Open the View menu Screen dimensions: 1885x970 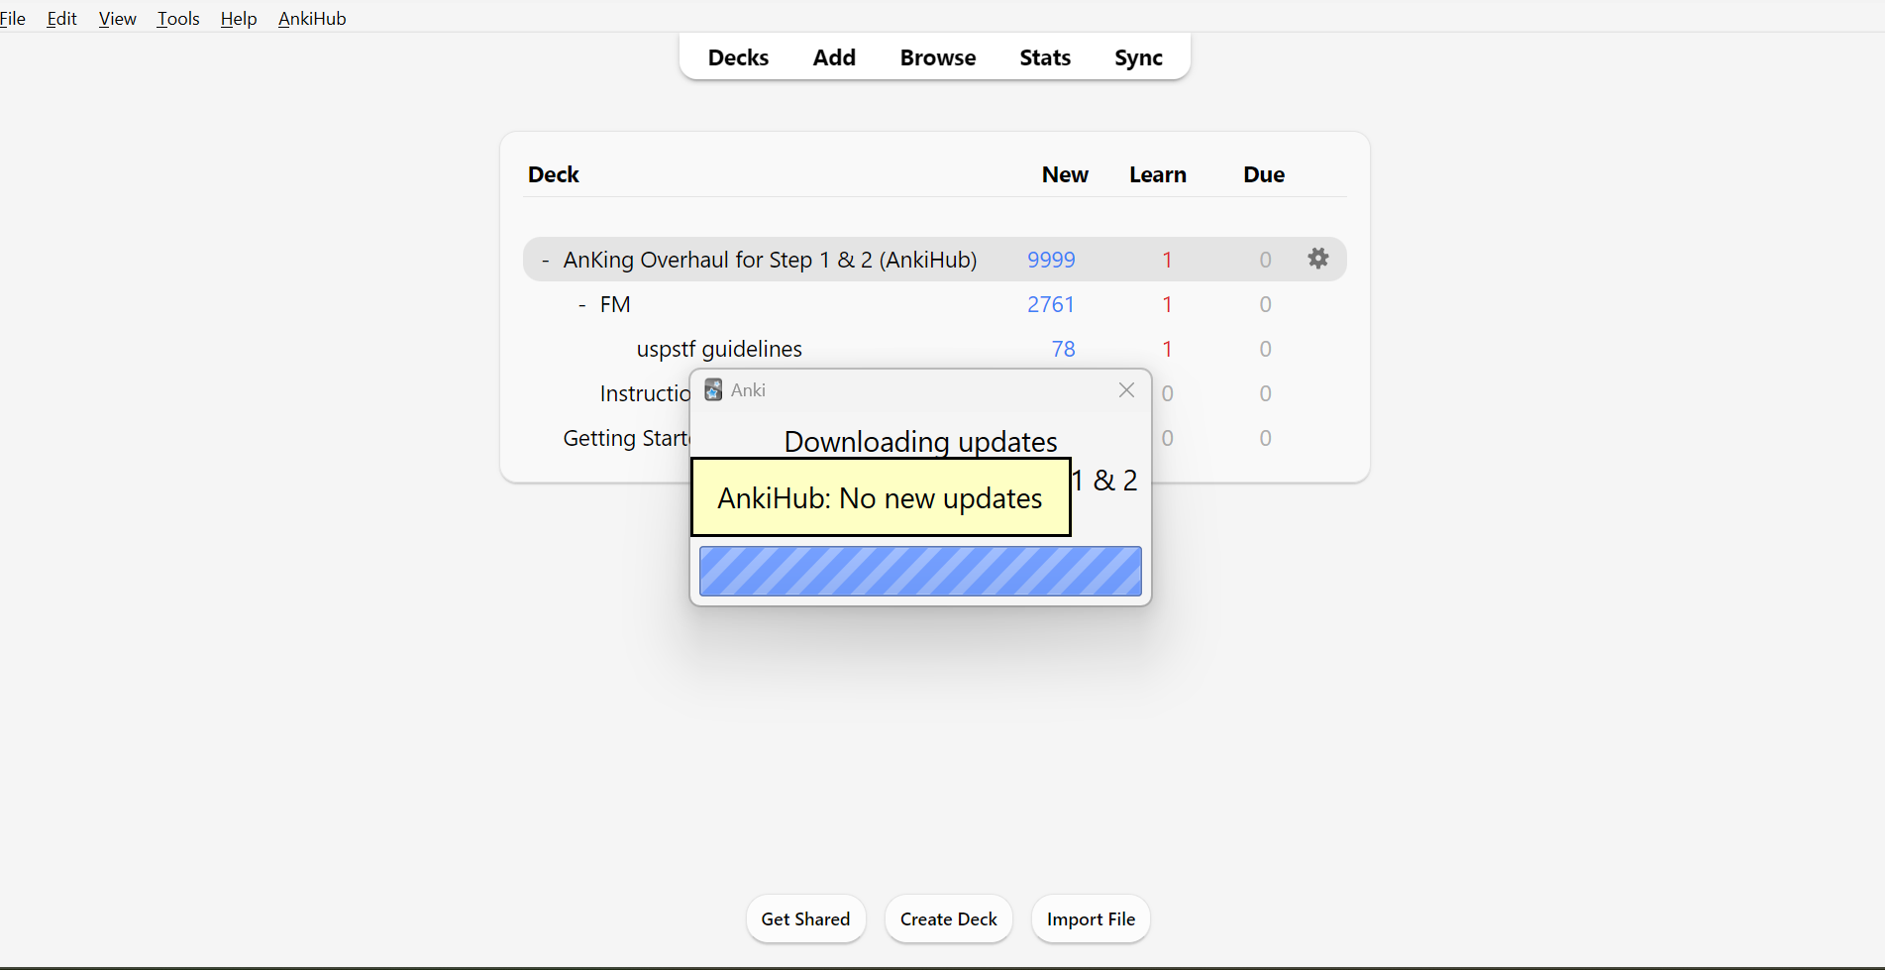117,19
